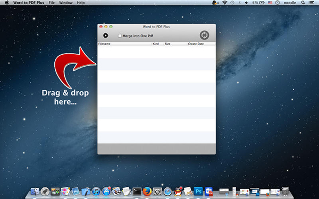Launch Firefox from the Dock
This screenshot has height=199, width=319.
click(x=147, y=191)
